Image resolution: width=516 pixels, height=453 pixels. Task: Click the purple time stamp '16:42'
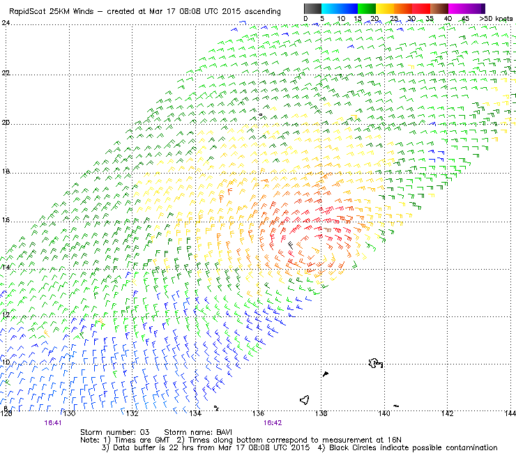click(273, 423)
